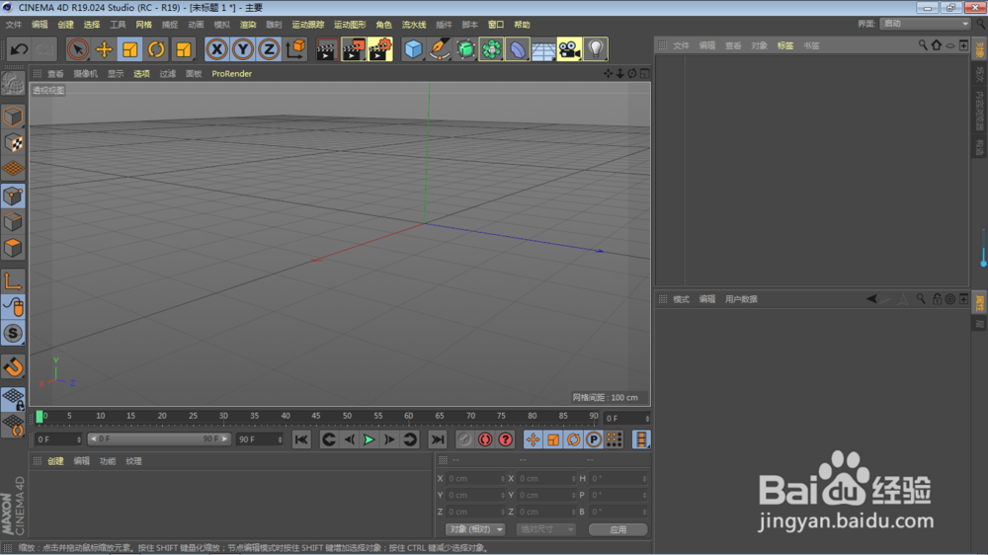This screenshot has height=555, width=988.
Task: Click the timeline frame 45 marker
Action: pyautogui.click(x=316, y=416)
